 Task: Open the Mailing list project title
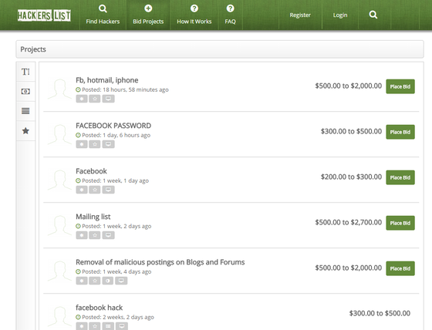pyautogui.click(x=93, y=217)
